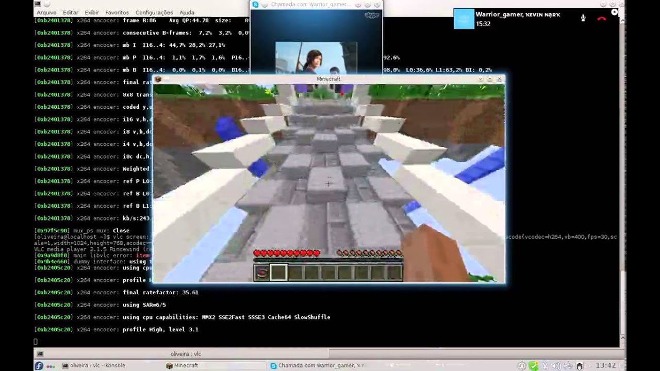Open volume speaker tray icon
The image size is (660, 371).
[x=556, y=366]
